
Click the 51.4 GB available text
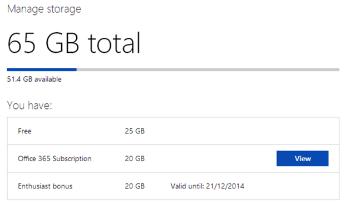[x=34, y=79]
